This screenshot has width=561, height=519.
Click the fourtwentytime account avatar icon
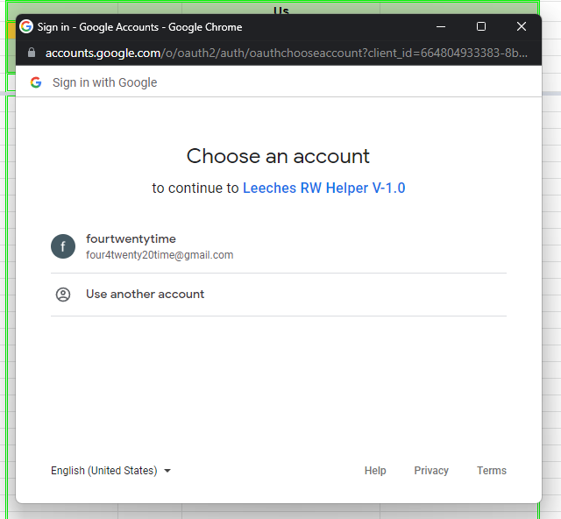pos(63,246)
